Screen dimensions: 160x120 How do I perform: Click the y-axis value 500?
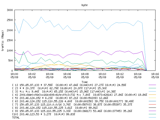pos(10,60)
